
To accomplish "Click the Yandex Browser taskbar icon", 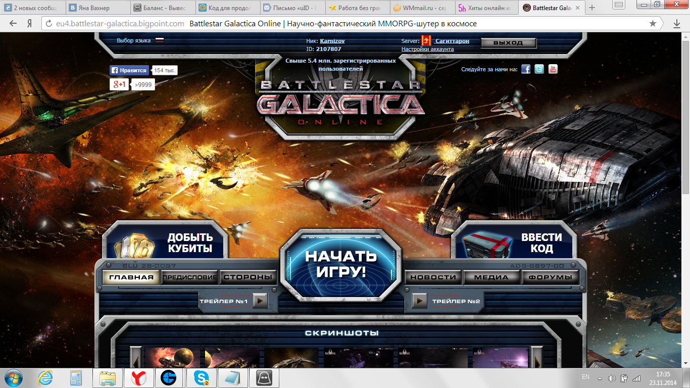I will [x=139, y=378].
